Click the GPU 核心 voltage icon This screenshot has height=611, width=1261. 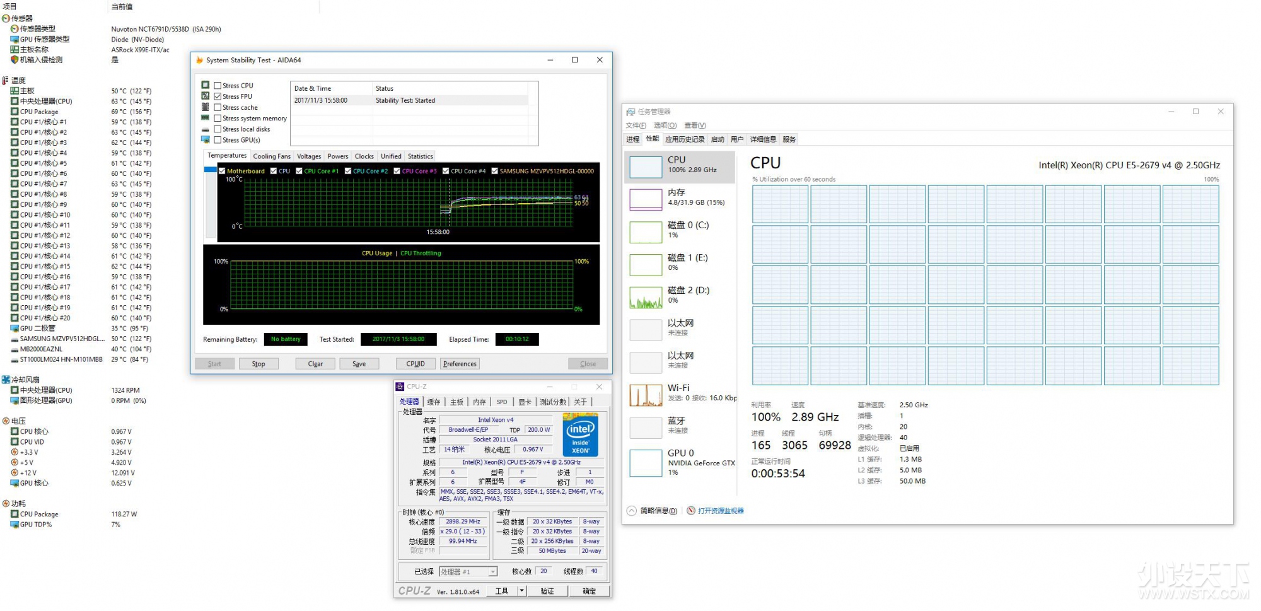15,483
